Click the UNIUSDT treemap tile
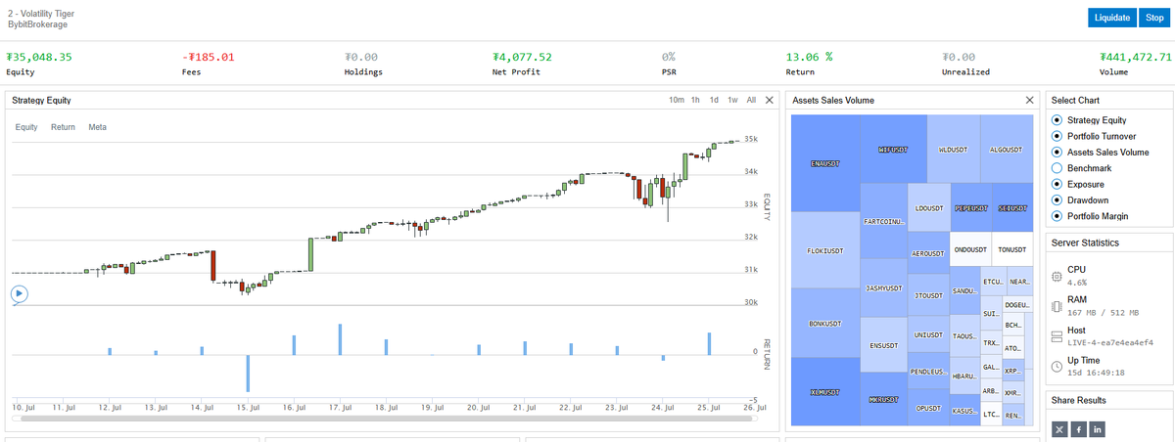The width and height of the screenshot is (1175, 442). click(929, 334)
